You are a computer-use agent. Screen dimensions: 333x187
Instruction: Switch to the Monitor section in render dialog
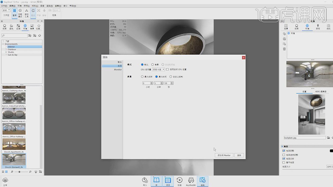[117, 69]
